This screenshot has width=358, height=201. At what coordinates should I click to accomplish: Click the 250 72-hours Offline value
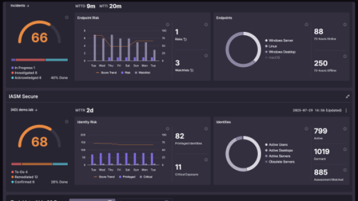tap(321, 63)
